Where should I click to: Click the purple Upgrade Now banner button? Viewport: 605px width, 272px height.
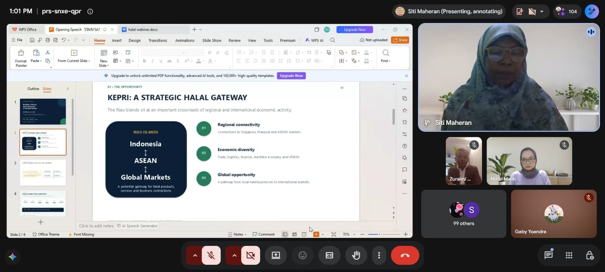(291, 76)
